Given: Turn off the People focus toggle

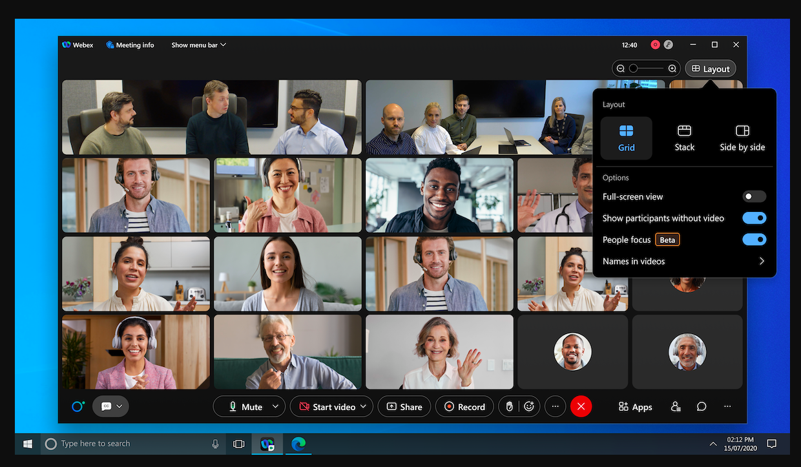Looking at the screenshot, I should pos(754,240).
